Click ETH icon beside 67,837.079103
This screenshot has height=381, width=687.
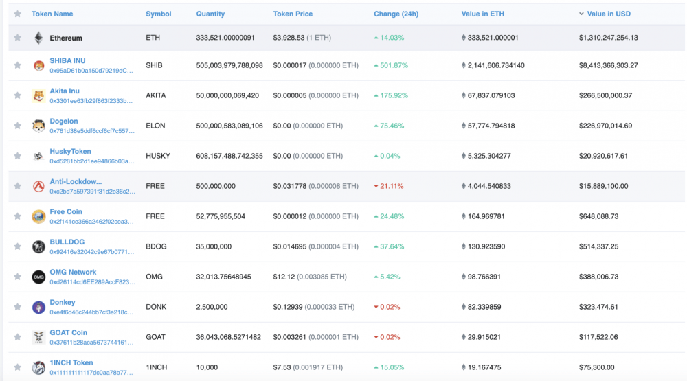(x=464, y=95)
